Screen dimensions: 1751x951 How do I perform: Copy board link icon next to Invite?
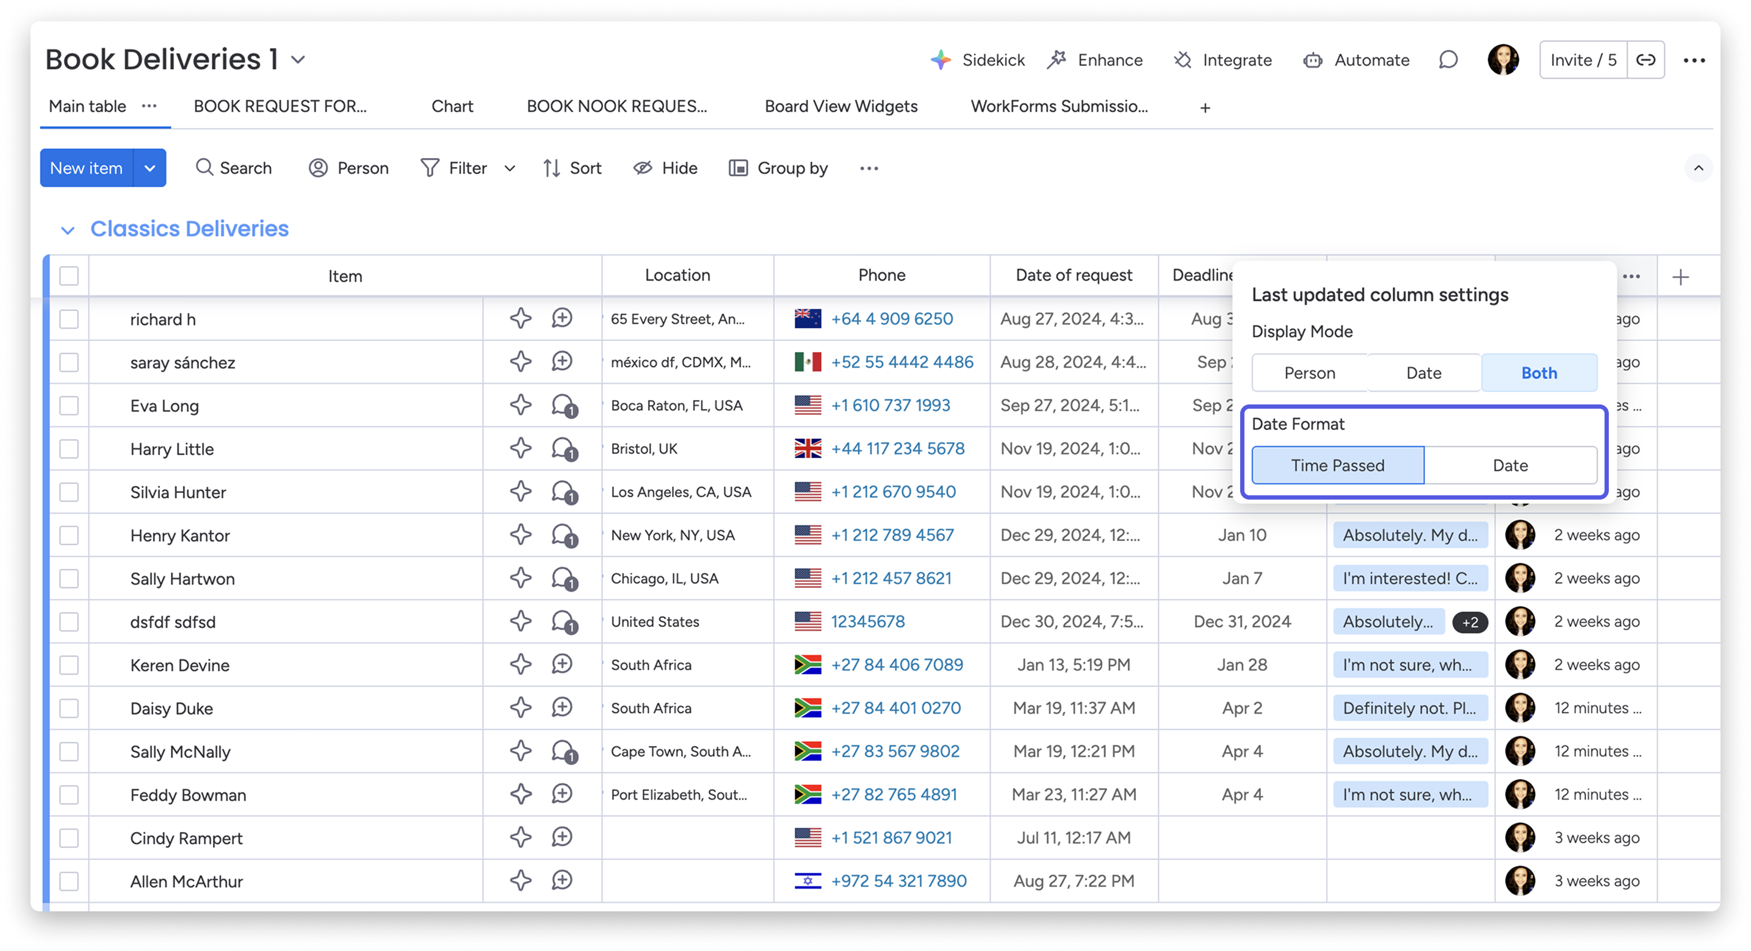click(x=1645, y=60)
